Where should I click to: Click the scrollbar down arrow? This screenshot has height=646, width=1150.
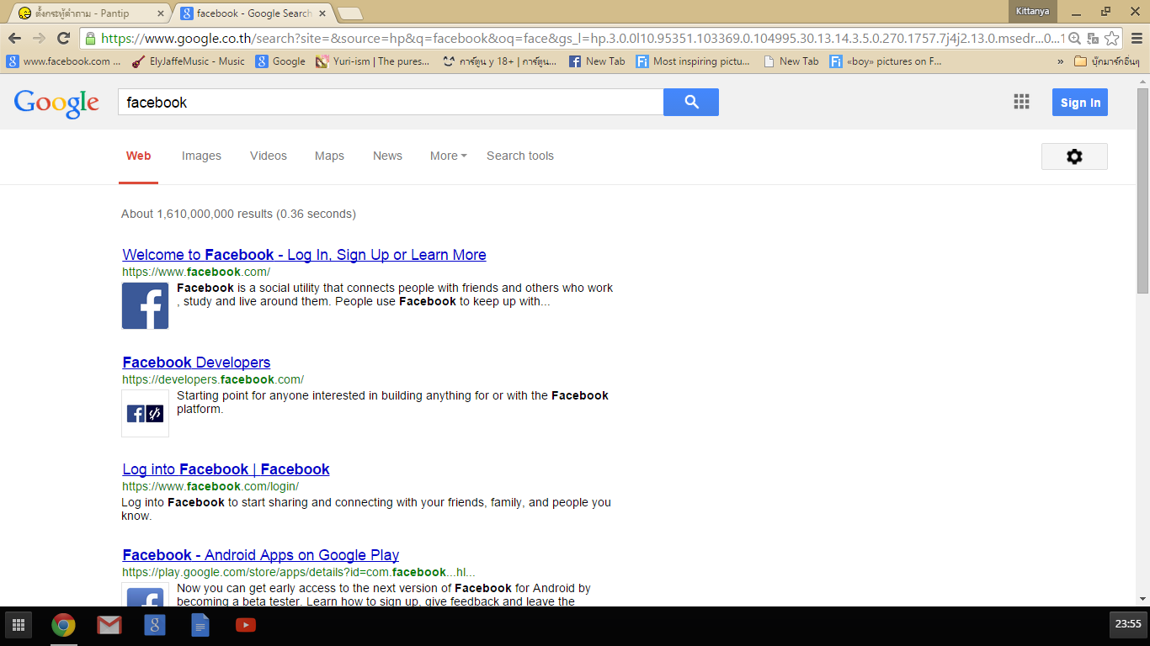(x=1142, y=599)
